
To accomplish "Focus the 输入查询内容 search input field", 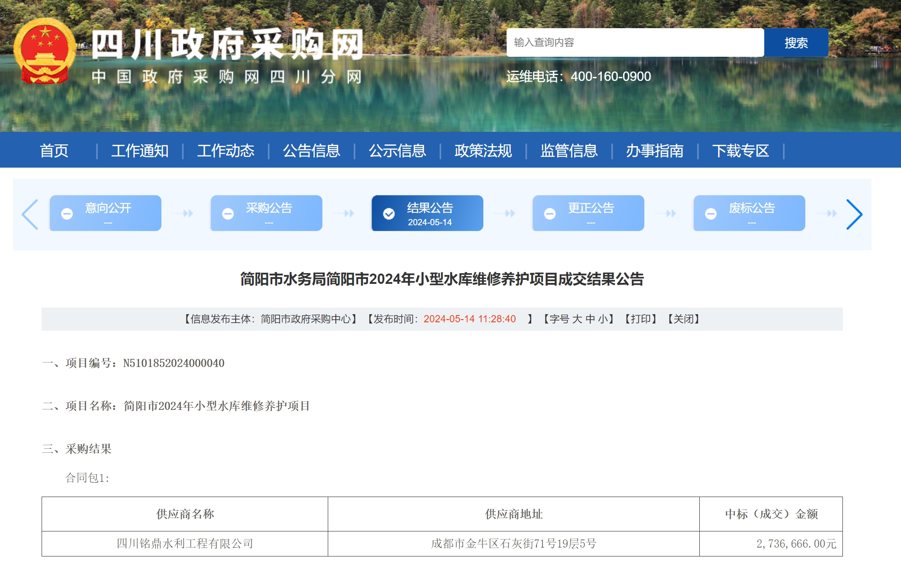I will pyautogui.click(x=635, y=42).
